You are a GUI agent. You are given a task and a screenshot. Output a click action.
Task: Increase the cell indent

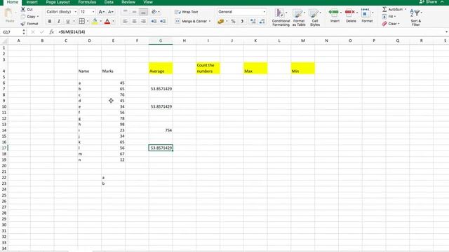[163, 21]
